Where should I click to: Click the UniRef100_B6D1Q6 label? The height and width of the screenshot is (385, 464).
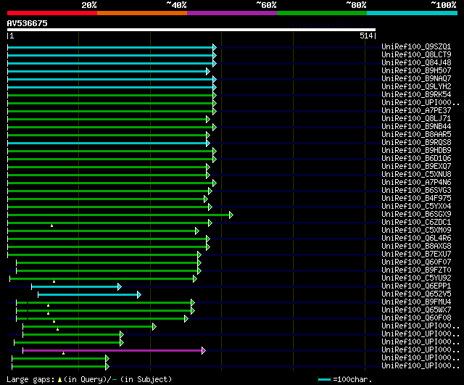click(416, 159)
